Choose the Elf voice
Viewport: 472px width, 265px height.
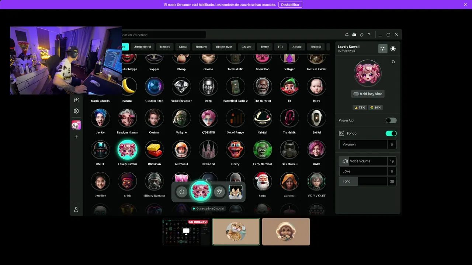pyautogui.click(x=289, y=86)
